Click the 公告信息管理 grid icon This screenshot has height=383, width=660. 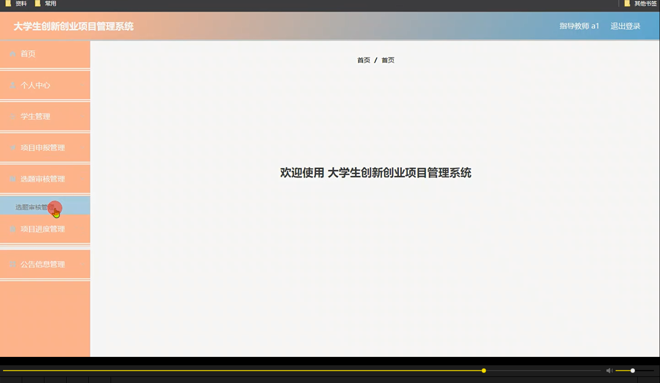(12, 264)
